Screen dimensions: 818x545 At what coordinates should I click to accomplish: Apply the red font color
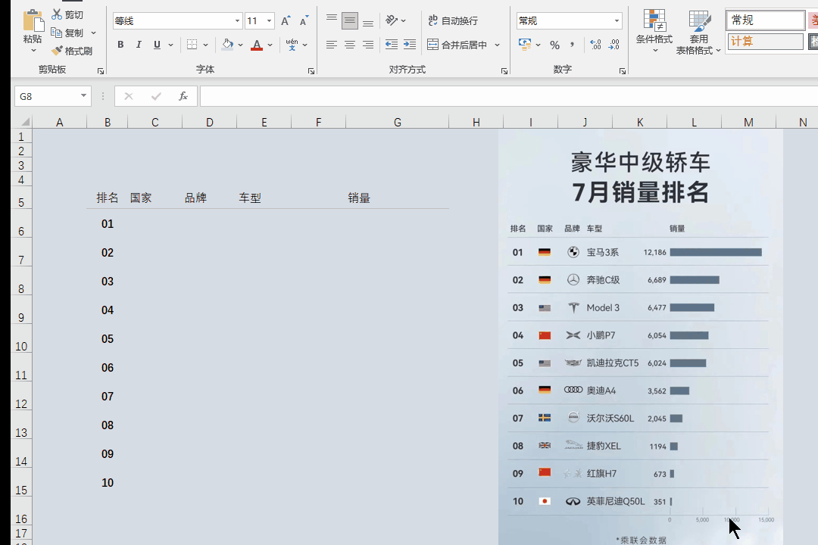(257, 45)
